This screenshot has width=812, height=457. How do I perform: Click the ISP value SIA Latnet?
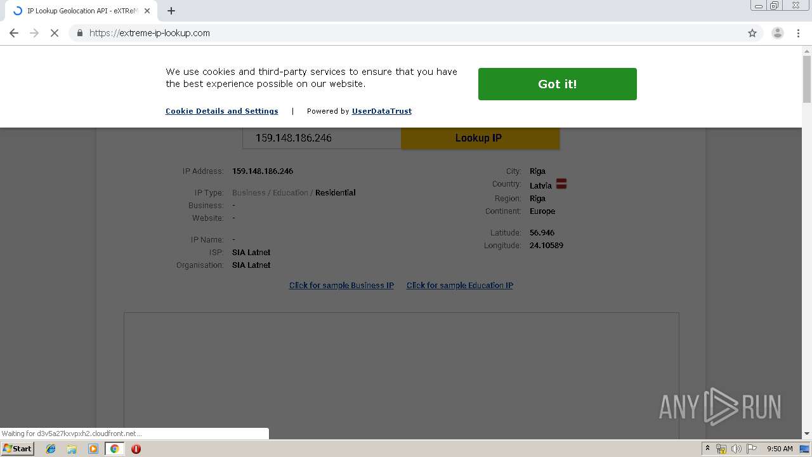[251, 253]
